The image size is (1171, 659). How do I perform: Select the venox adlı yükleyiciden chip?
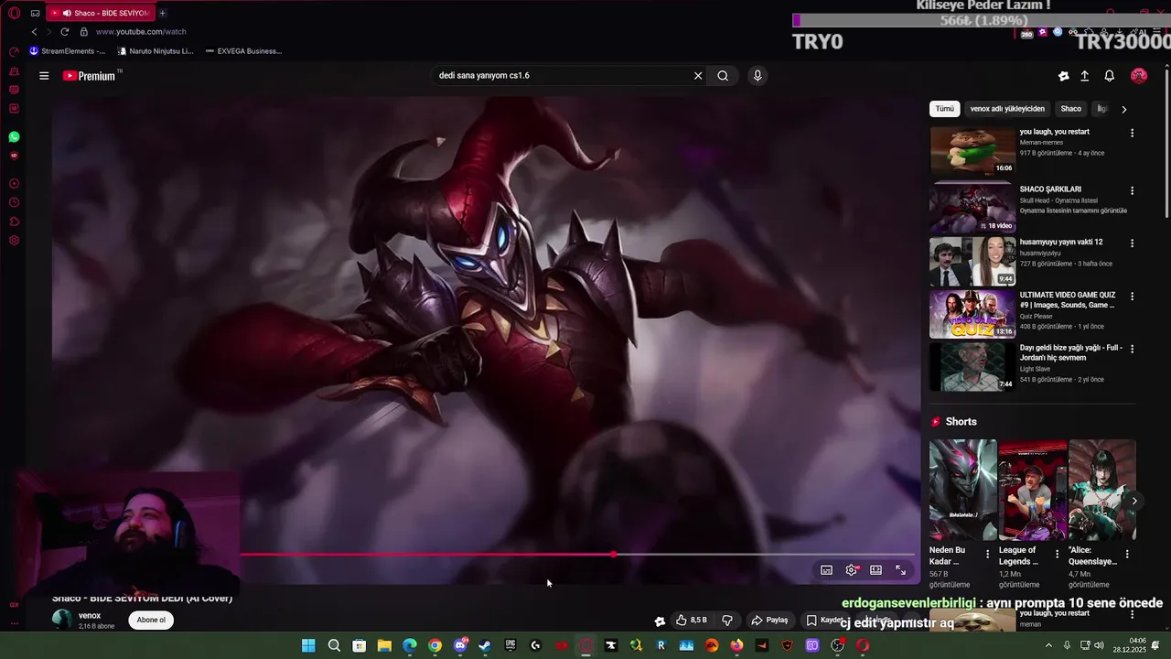(x=1007, y=109)
